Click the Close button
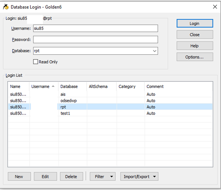The width and height of the screenshot is (221, 190). pyautogui.click(x=195, y=35)
